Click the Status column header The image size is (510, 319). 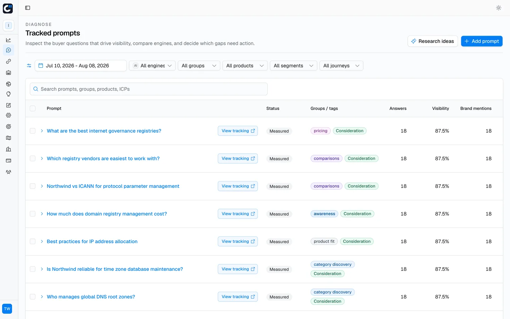[x=273, y=108]
